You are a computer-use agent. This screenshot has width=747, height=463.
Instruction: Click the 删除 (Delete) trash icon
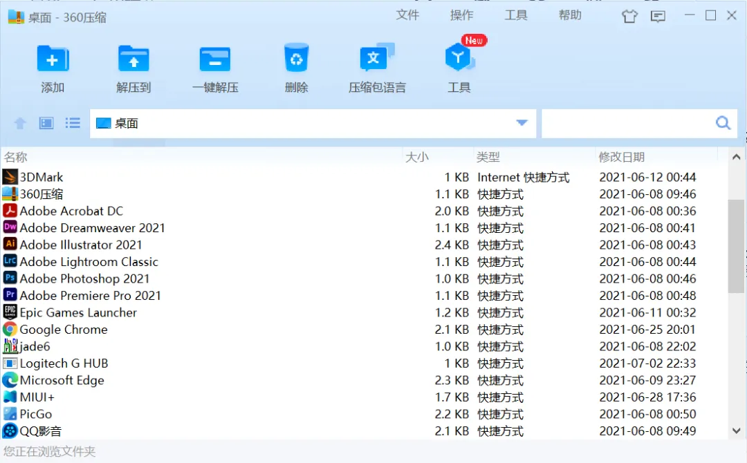point(296,57)
